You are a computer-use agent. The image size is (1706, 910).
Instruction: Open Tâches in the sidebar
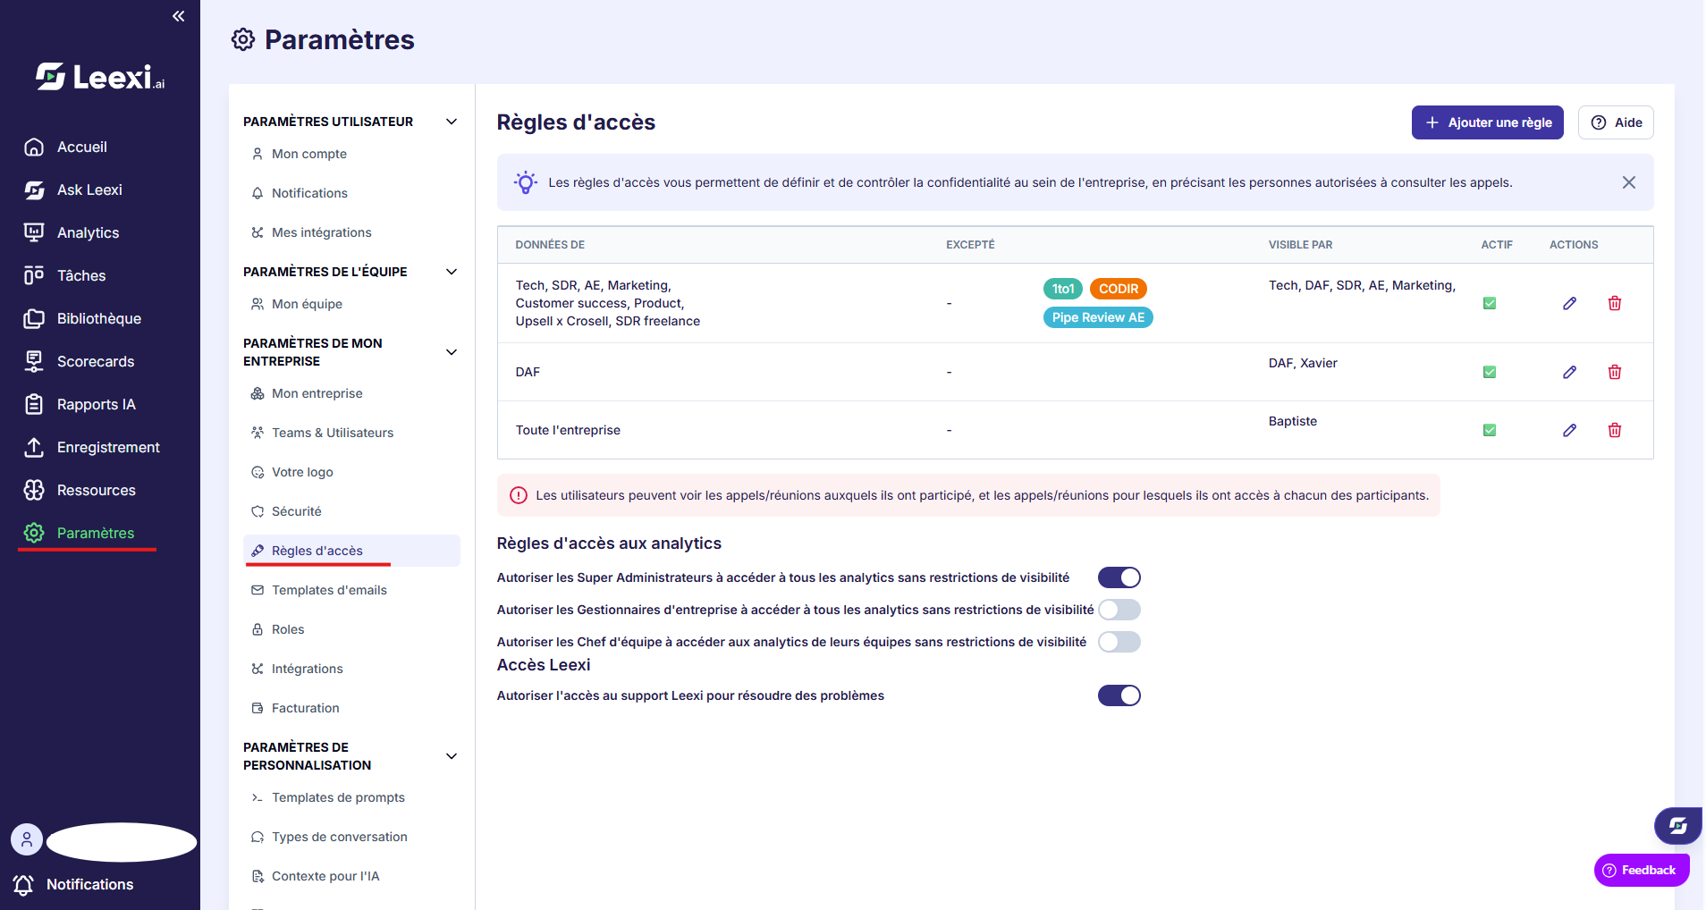64,275
